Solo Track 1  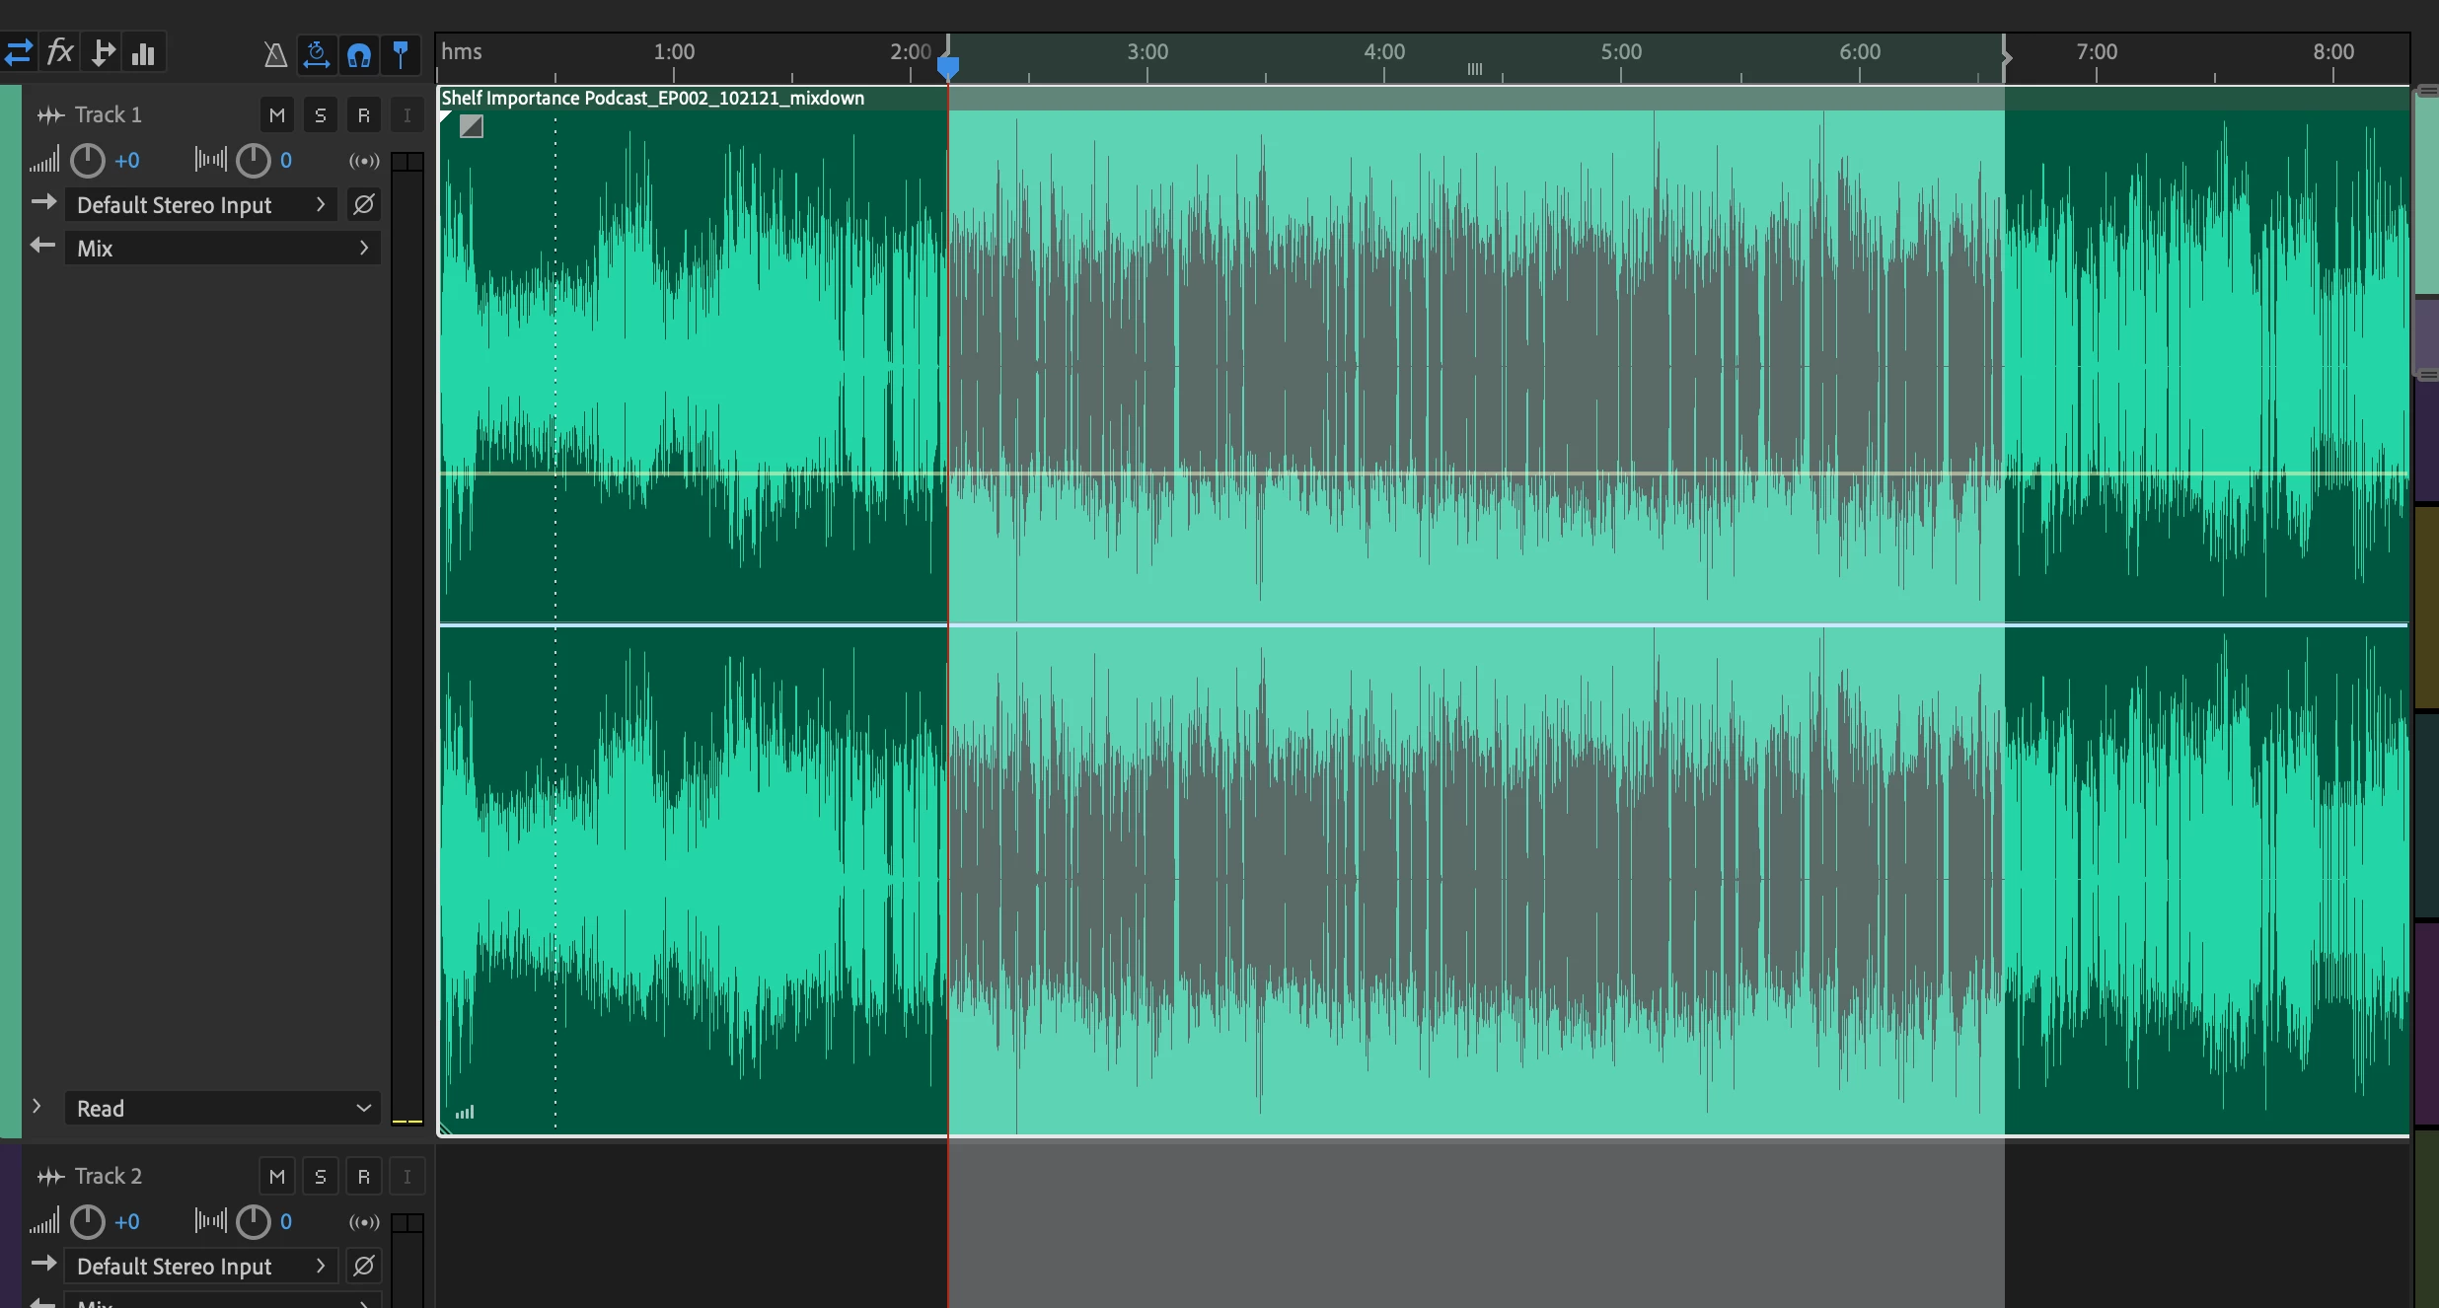(320, 115)
